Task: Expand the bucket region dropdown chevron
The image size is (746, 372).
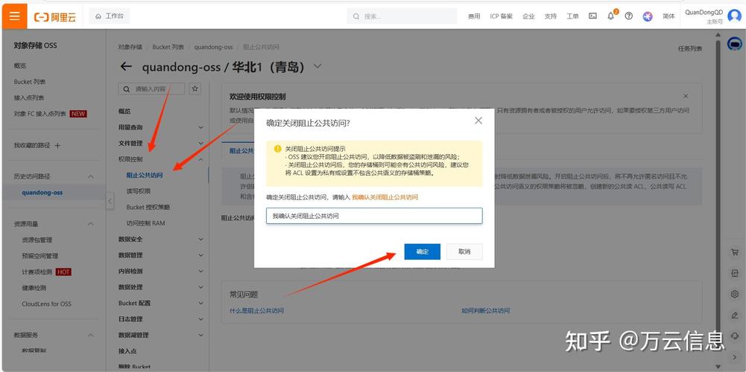Action: 317,66
